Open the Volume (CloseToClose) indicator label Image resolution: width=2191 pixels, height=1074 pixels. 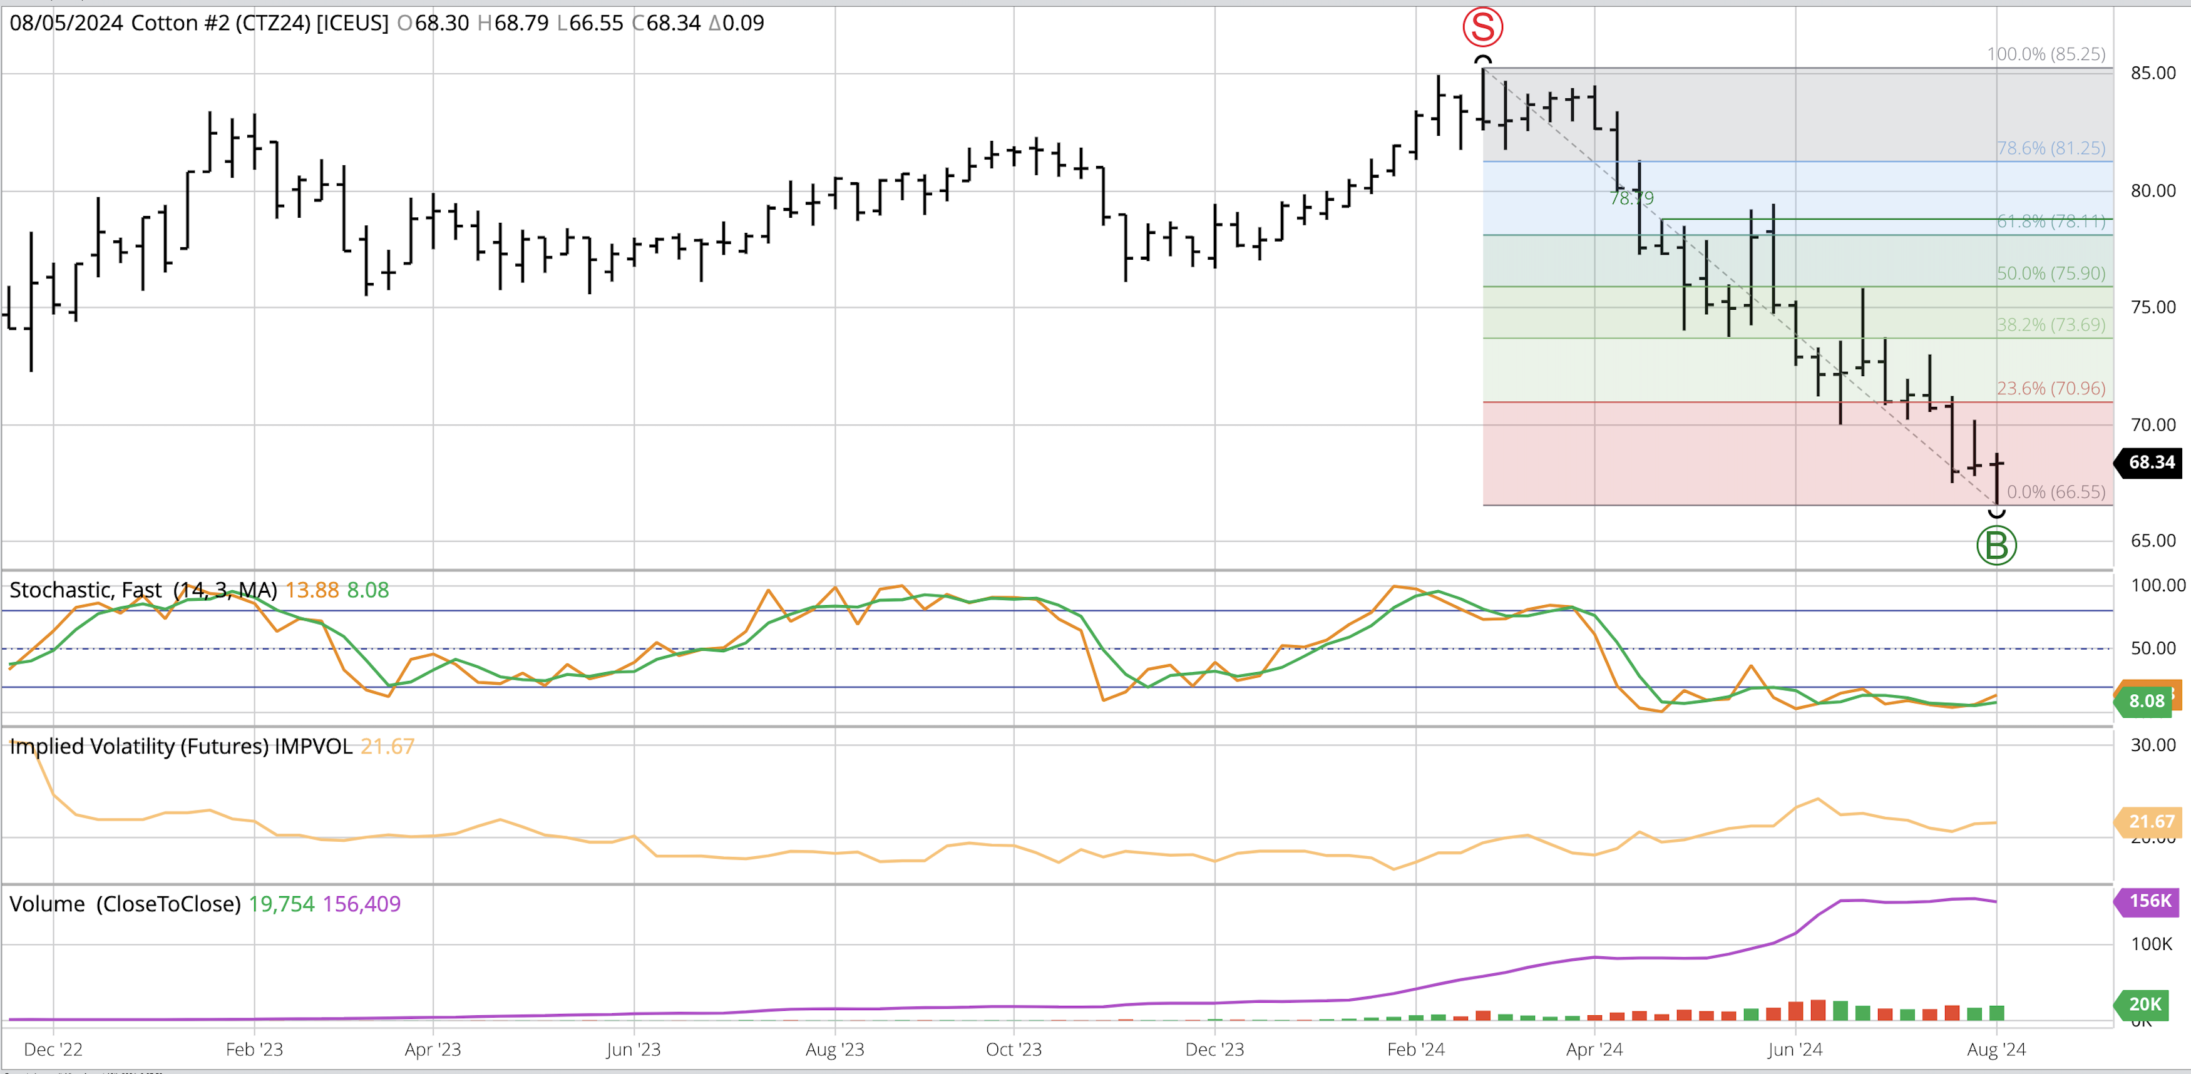(125, 904)
